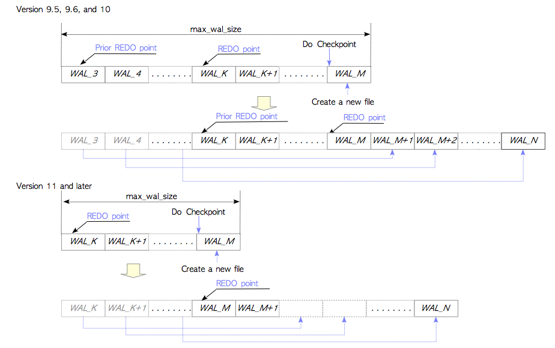Select the WAL_M+2 box
Screen dimensions: 555x348
click(x=436, y=141)
